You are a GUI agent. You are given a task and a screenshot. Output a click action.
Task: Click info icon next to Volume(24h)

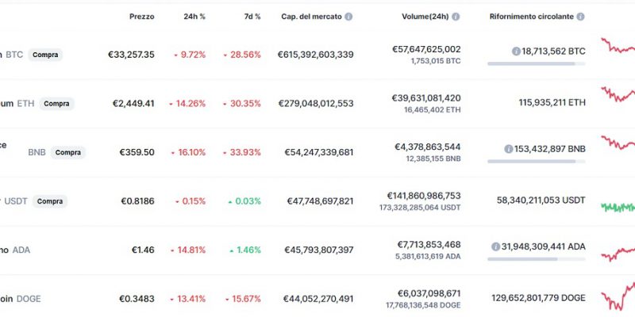click(x=456, y=17)
